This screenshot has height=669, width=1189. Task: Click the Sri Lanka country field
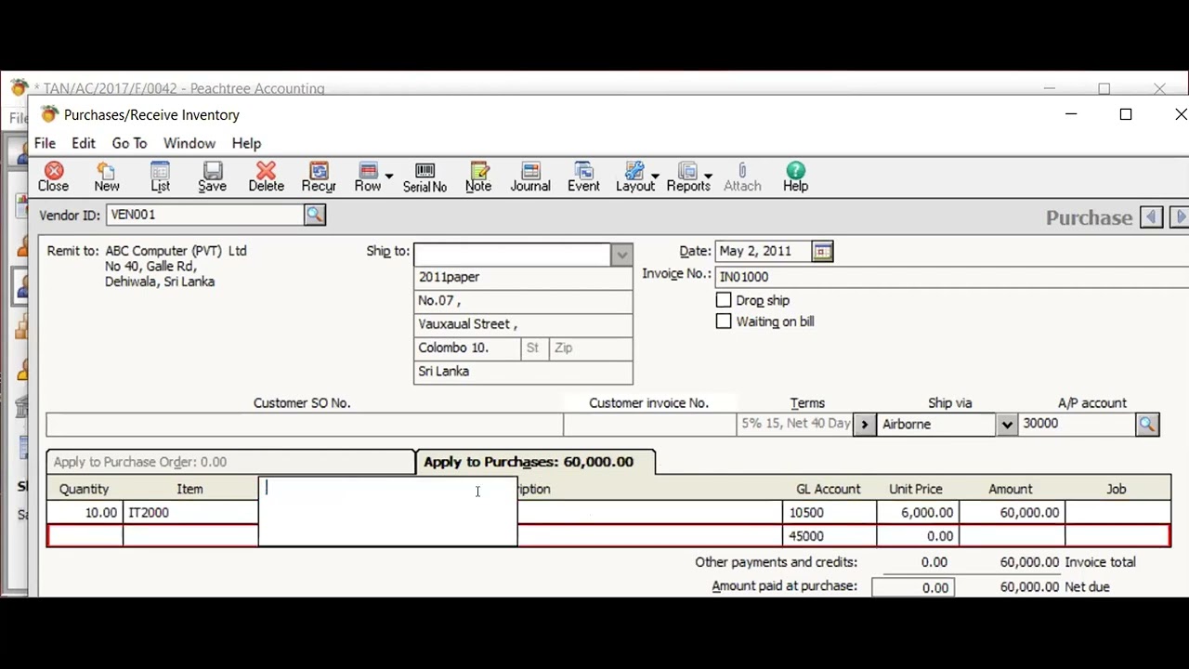coord(523,372)
